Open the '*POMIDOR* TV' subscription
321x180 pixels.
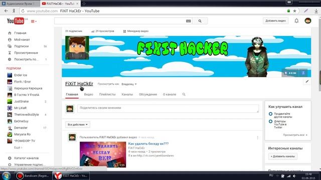point(25,141)
